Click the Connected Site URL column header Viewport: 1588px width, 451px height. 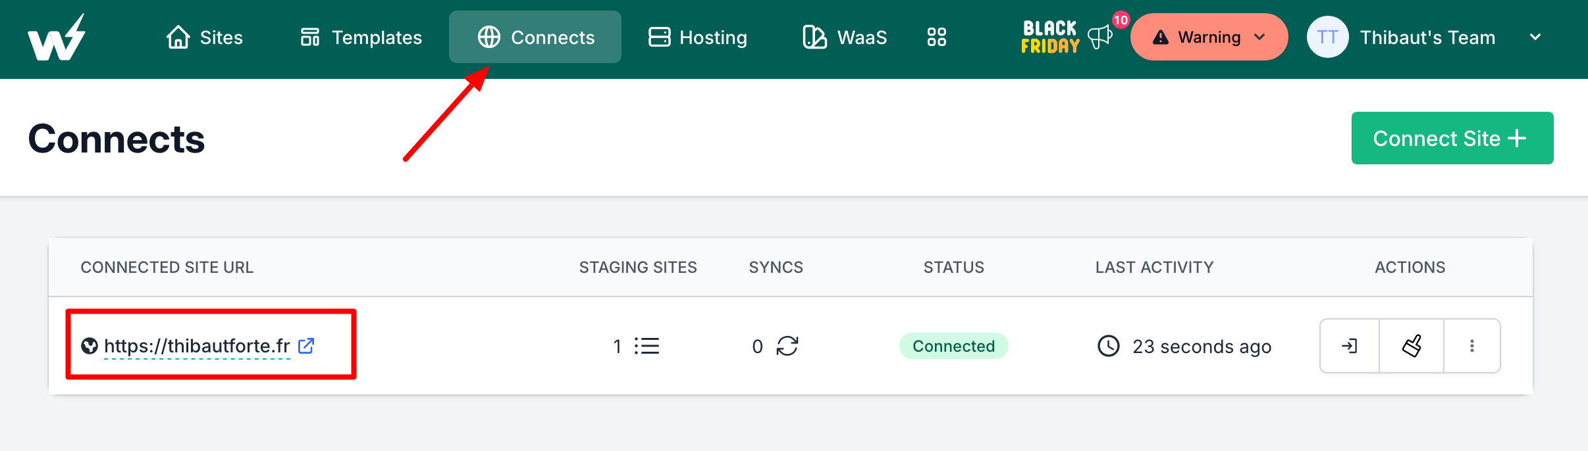point(167,267)
